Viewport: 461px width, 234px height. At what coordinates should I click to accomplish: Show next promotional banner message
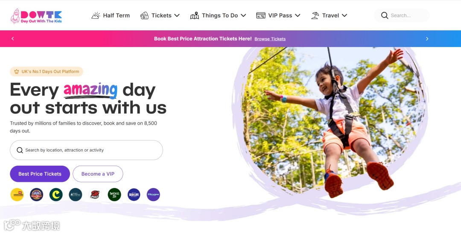(x=427, y=39)
